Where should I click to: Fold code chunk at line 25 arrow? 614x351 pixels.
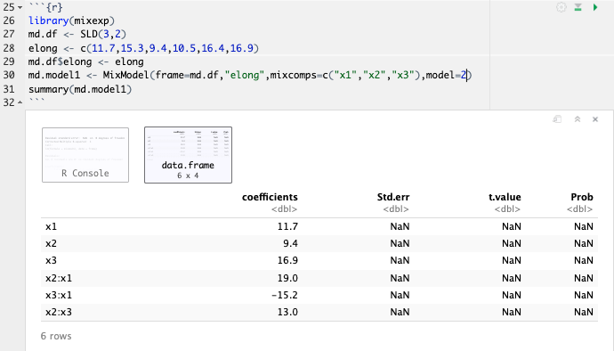click(x=20, y=7)
